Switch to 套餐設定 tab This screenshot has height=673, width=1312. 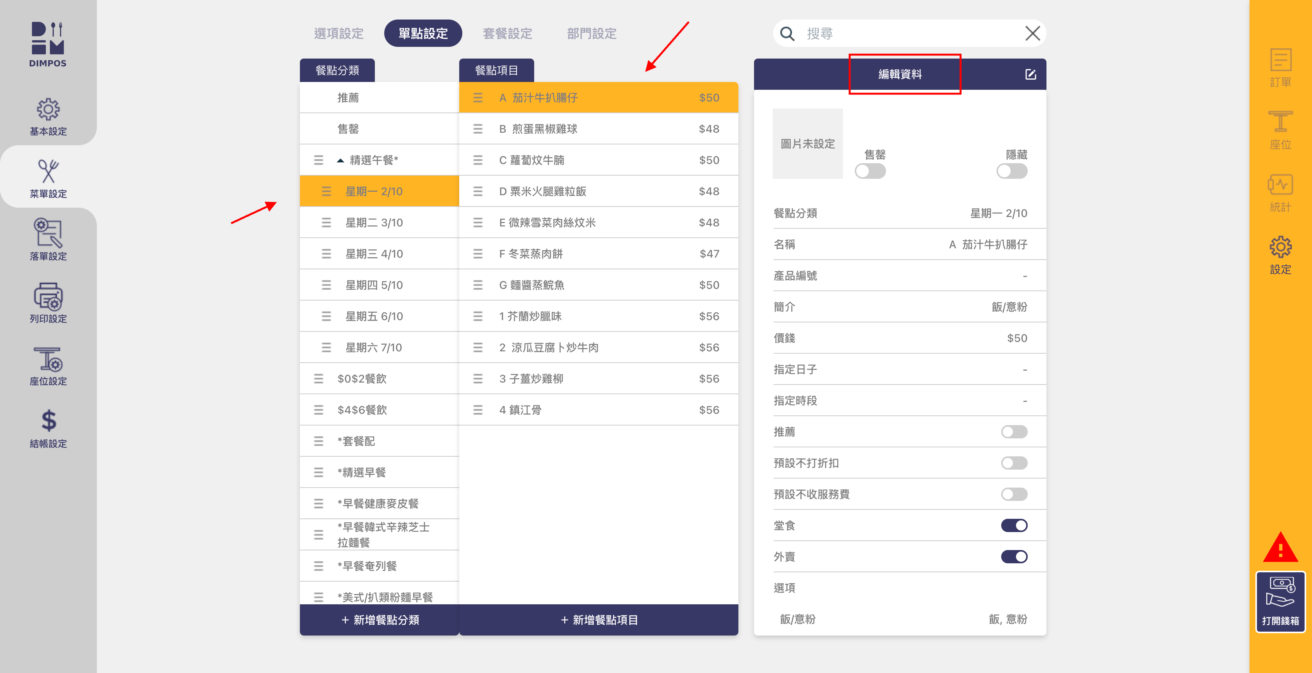click(x=507, y=34)
